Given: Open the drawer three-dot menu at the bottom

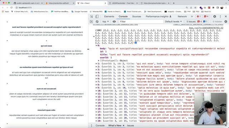Looking at the screenshot, I should click(92, 126).
